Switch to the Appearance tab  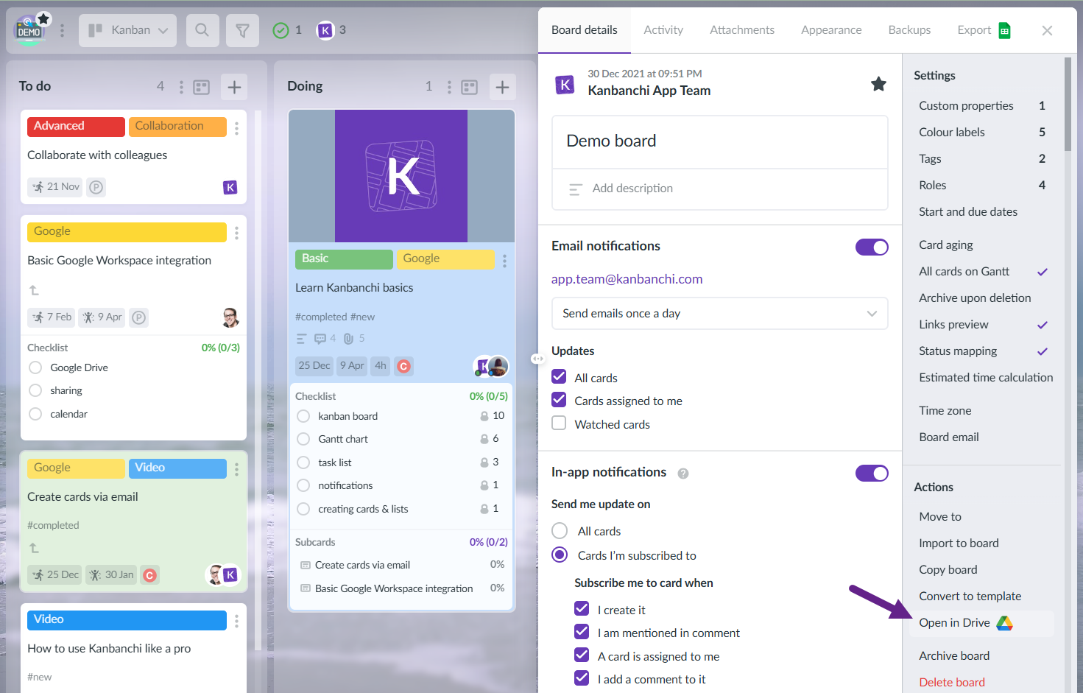point(831,30)
